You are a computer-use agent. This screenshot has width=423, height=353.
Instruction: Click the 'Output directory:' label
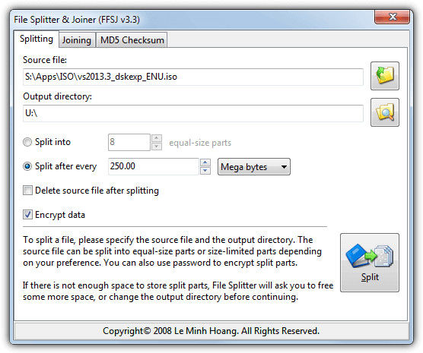(58, 96)
